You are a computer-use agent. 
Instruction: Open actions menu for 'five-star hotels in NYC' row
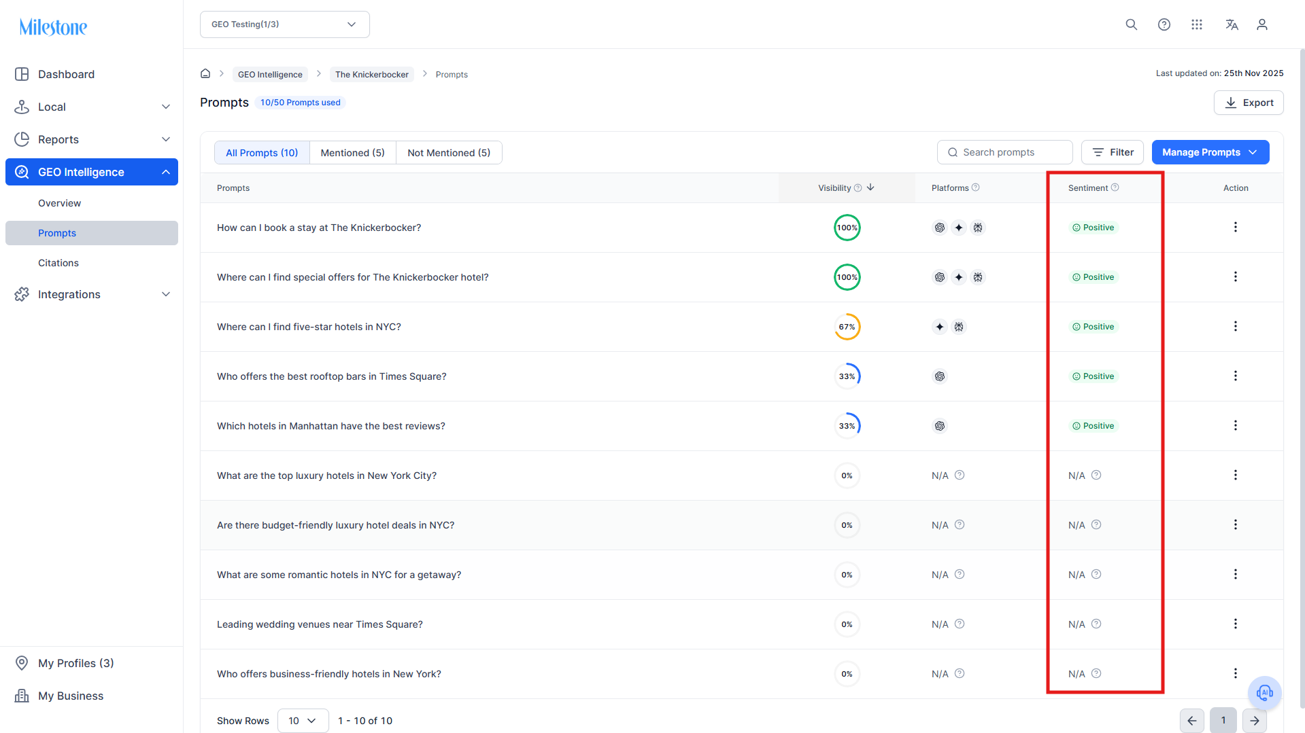click(x=1236, y=326)
